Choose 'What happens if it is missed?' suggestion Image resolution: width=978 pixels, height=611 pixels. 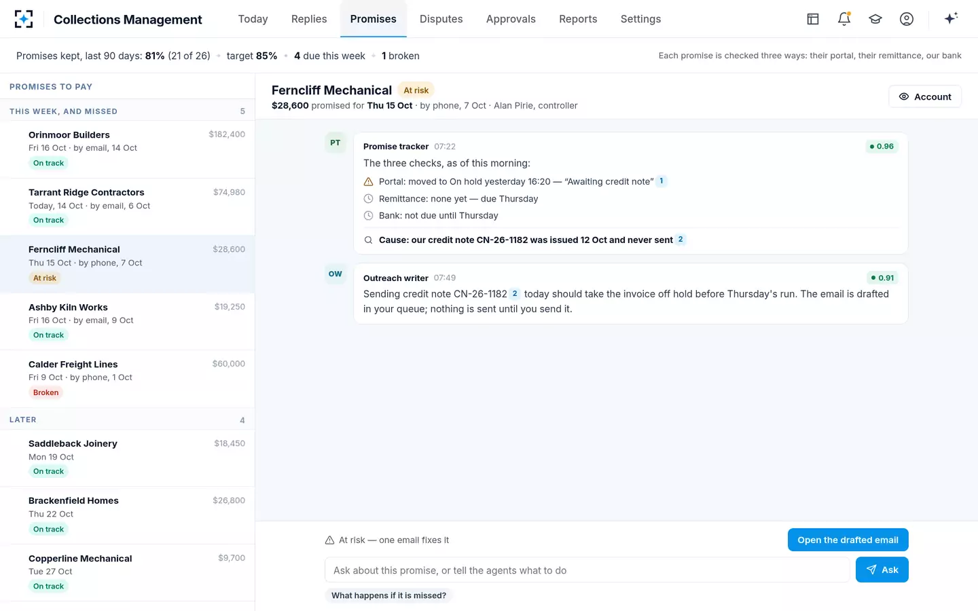pyautogui.click(x=388, y=595)
